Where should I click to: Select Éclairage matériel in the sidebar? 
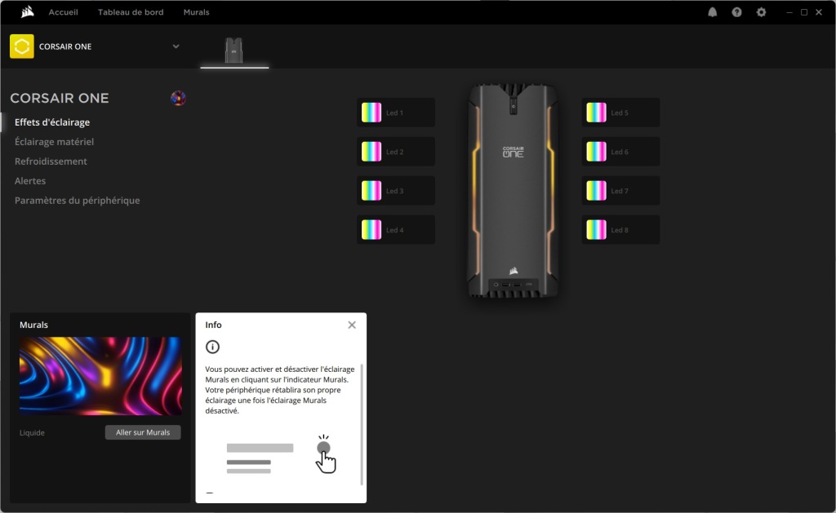tap(54, 142)
